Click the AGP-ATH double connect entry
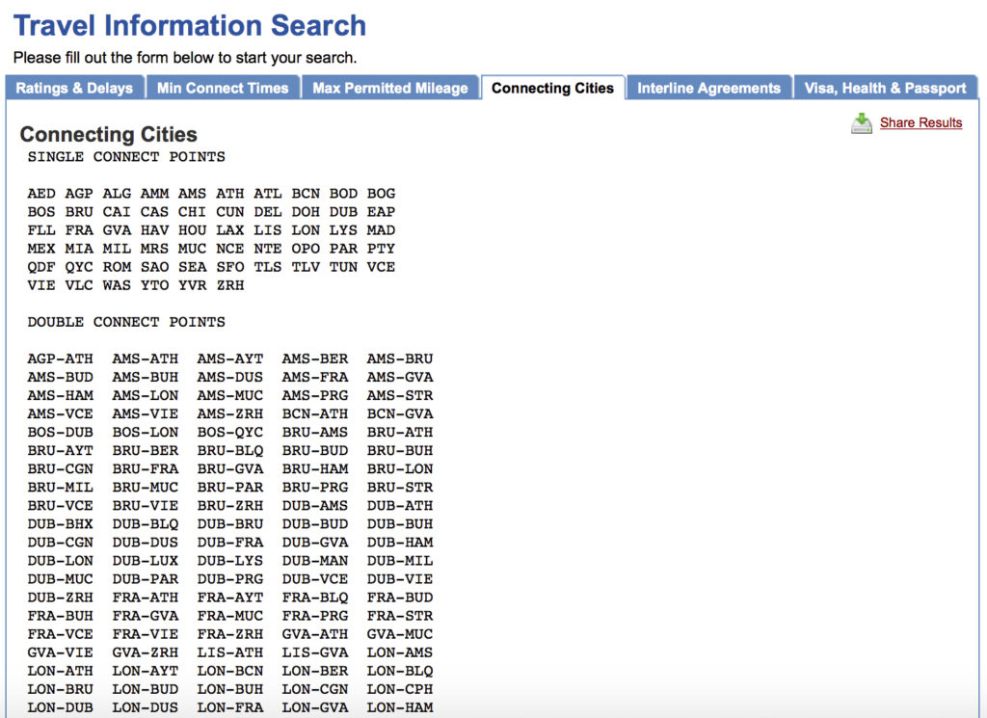The width and height of the screenshot is (987, 718). [x=60, y=359]
